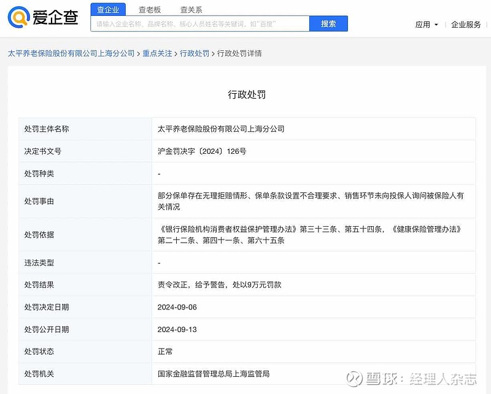Go to 重点关注 breadcrumb
The image size is (491, 394).
(157, 53)
